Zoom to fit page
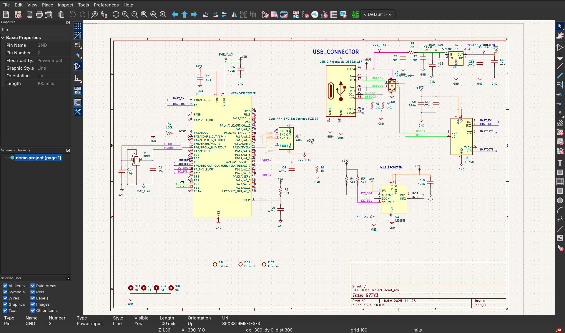 point(144,14)
